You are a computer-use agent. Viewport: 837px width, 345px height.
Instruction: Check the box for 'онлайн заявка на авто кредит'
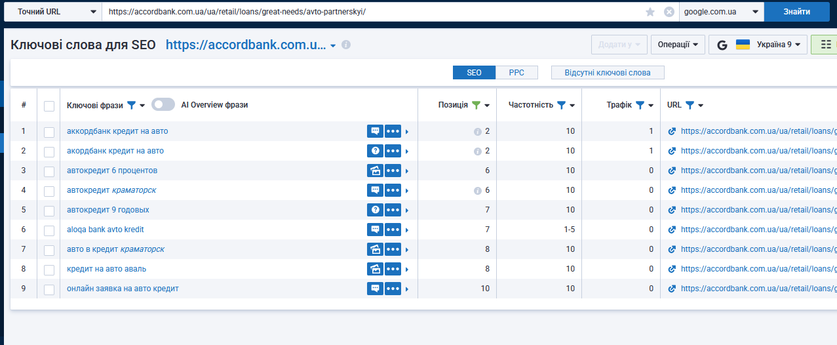point(49,289)
